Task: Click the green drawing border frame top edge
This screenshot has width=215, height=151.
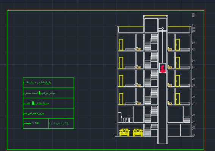Action: pyautogui.click(x=105, y=10)
